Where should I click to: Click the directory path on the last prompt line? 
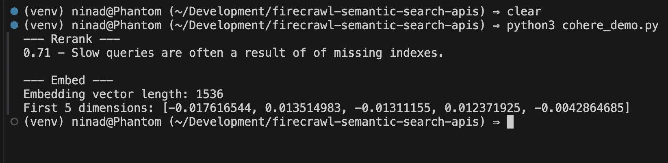coord(327,122)
